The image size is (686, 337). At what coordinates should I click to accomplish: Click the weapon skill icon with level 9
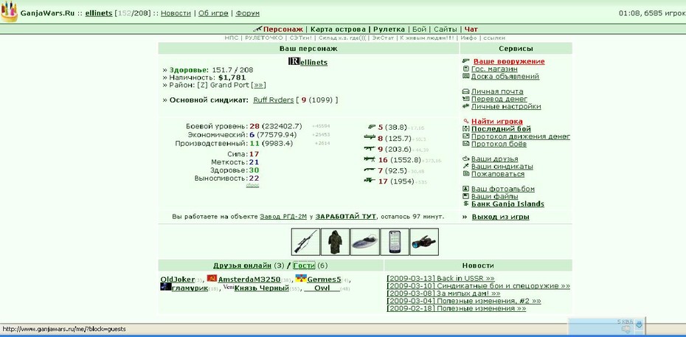pos(370,149)
